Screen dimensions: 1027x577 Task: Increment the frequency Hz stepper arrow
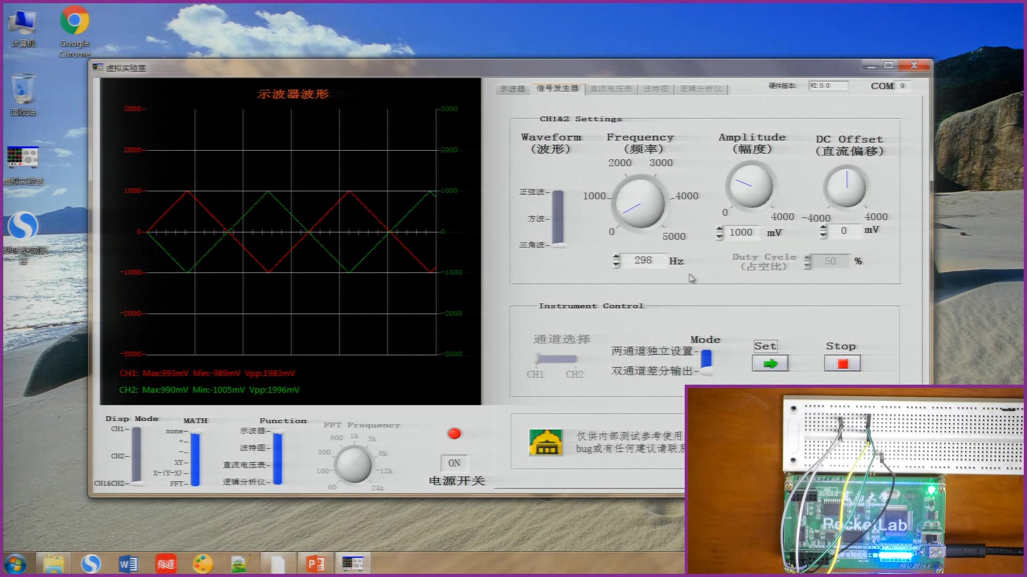616,256
